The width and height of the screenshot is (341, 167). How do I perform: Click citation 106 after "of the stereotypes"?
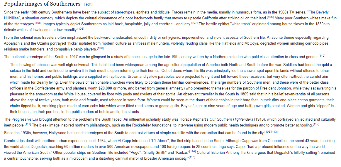pos(38,23)
